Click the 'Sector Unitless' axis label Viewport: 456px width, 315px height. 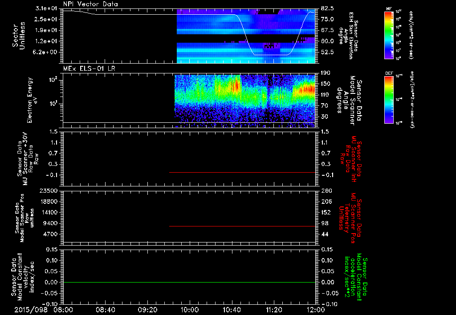tap(18, 36)
